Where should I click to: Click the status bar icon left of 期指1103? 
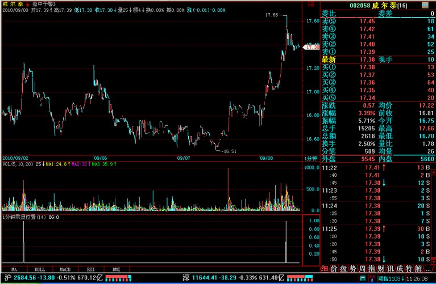click(x=372, y=278)
